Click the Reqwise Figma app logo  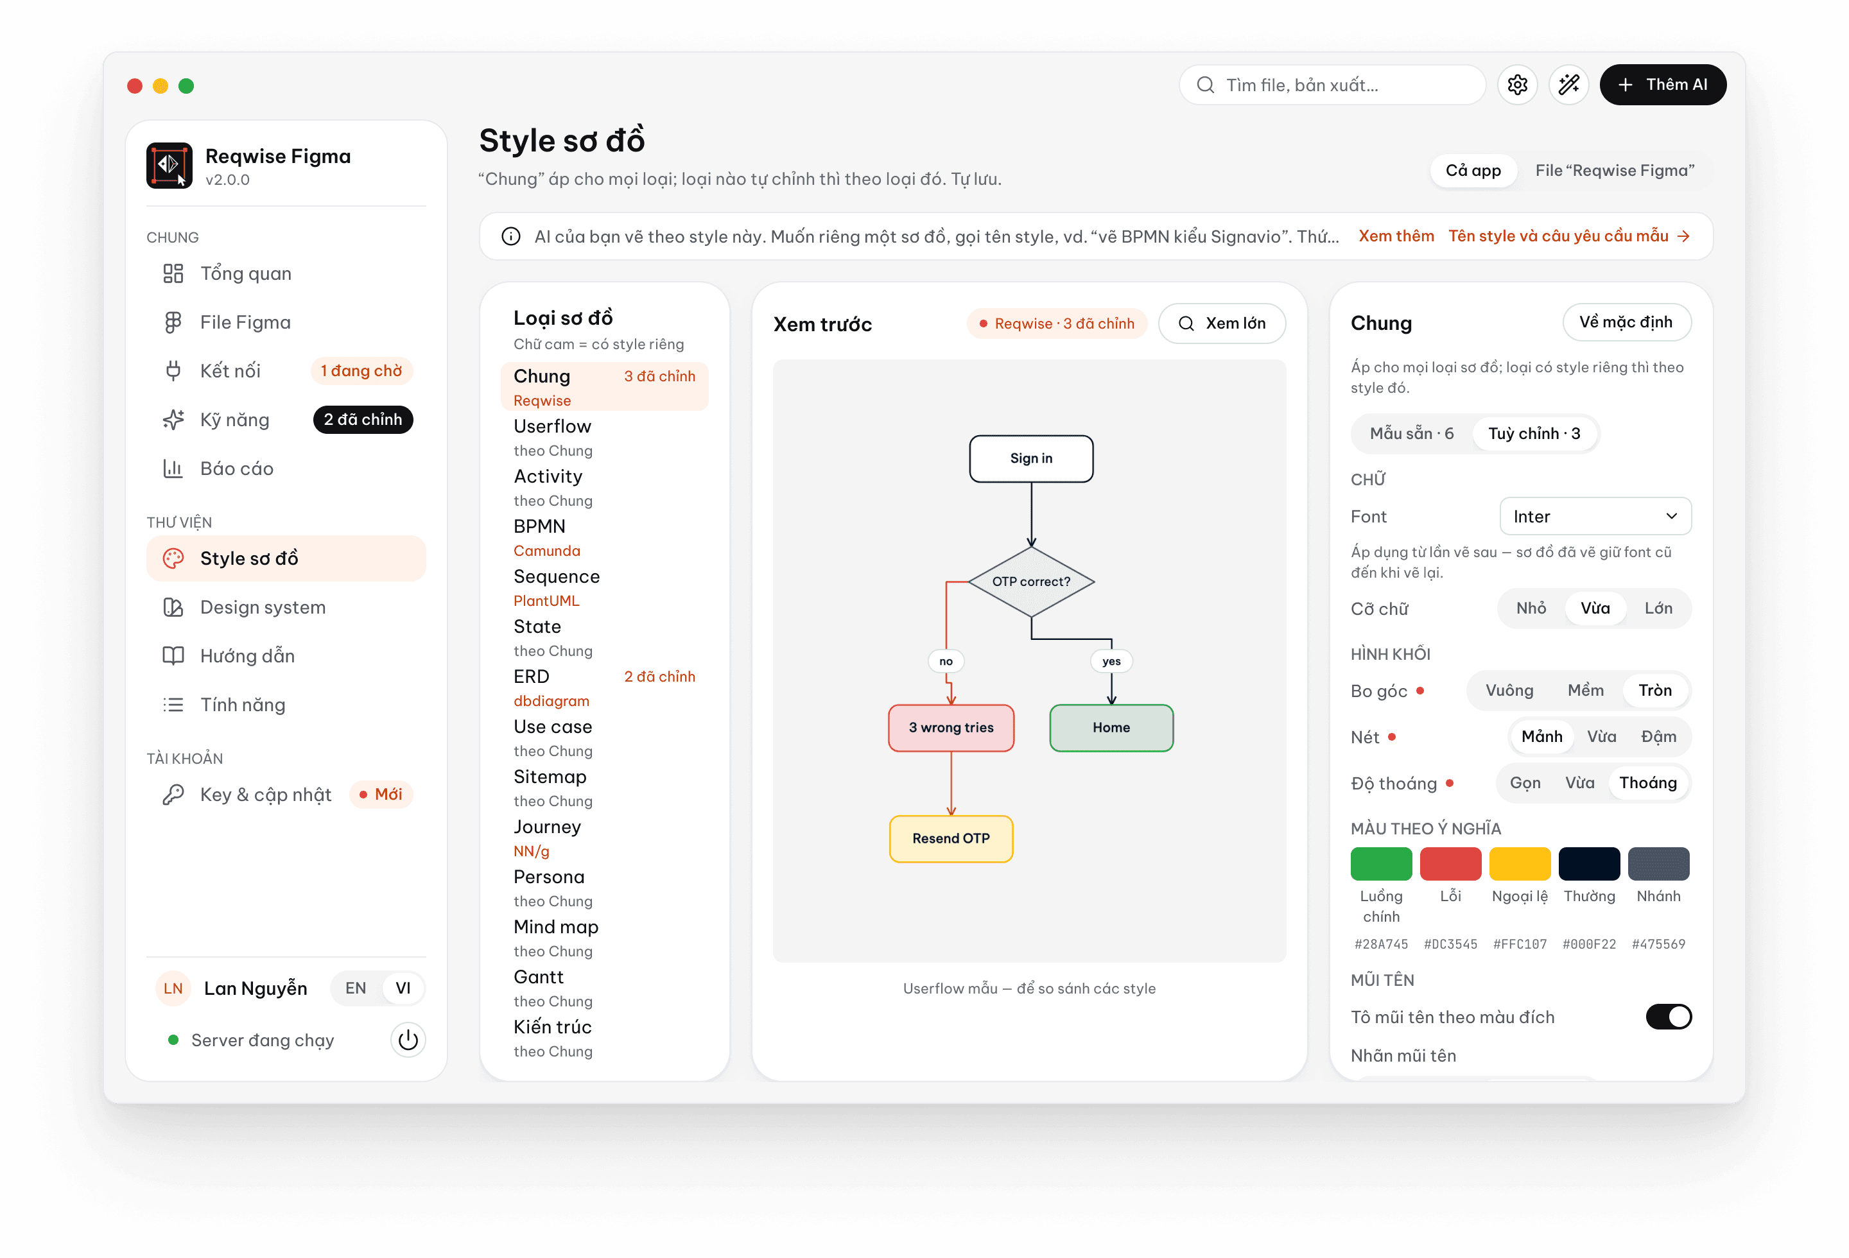(169, 166)
